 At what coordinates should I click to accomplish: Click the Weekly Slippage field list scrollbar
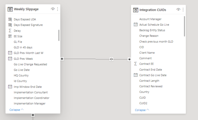click(x=59, y=35)
